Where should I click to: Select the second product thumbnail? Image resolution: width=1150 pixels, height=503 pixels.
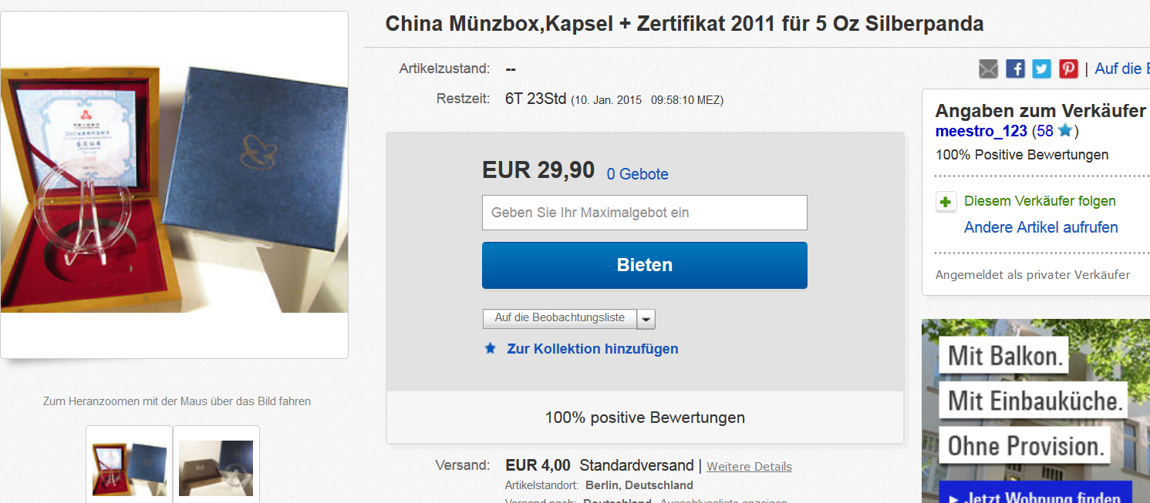tap(216, 468)
